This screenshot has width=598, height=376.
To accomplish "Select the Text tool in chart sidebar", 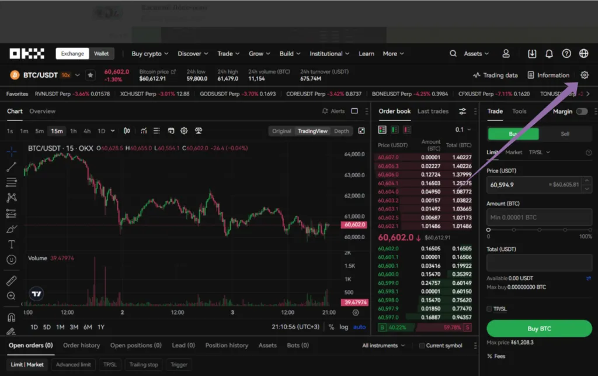I will [11, 244].
